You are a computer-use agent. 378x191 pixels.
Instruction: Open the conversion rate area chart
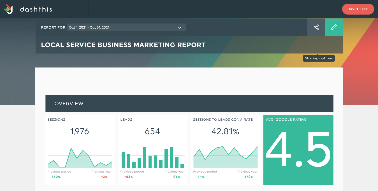tap(226, 155)
